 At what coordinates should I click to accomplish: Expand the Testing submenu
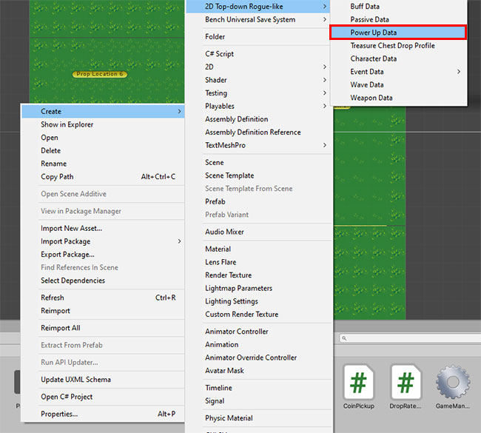click(258, 93)
